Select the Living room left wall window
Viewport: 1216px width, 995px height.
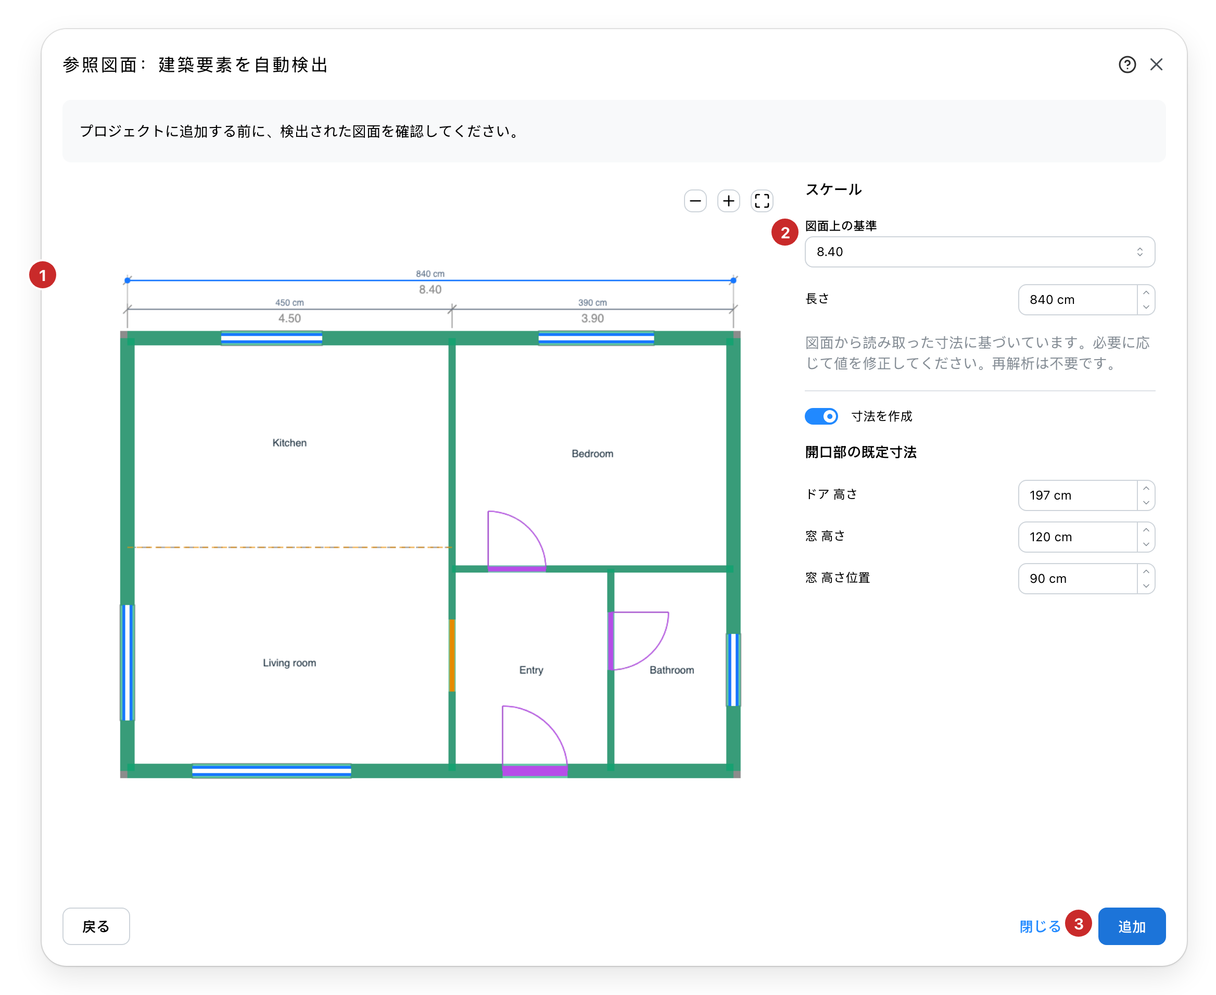coord(128,662)
